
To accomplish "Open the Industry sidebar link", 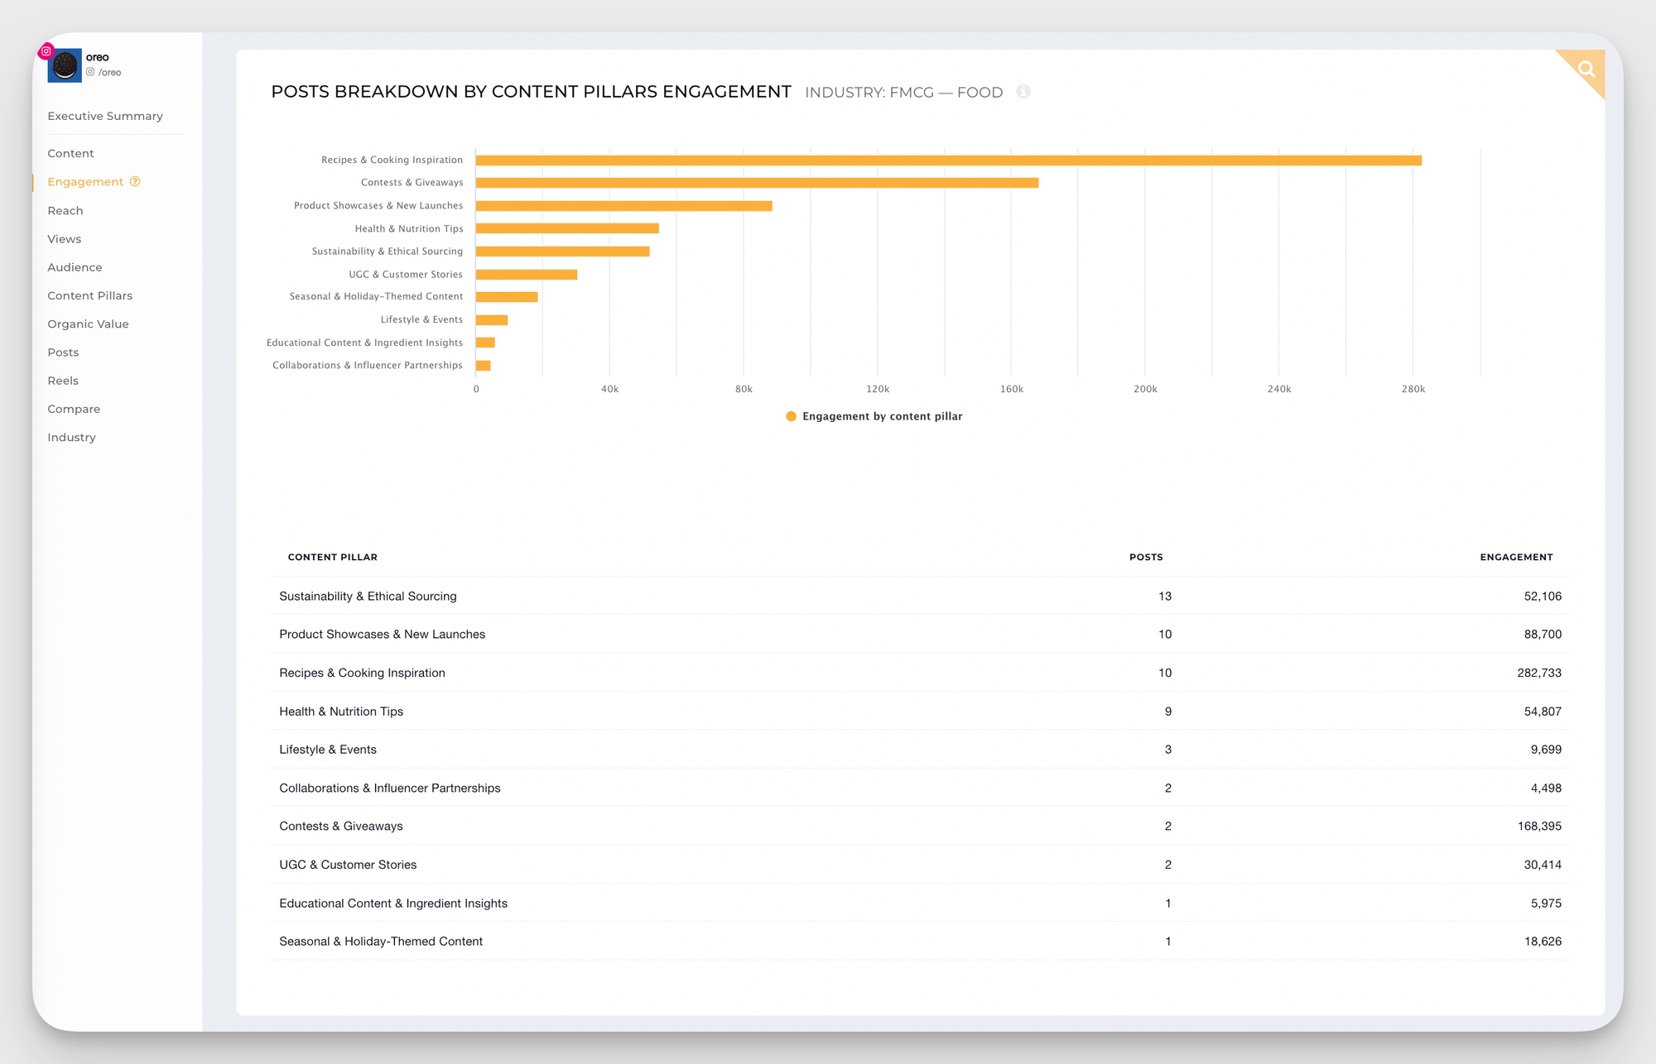I will [71, 437].
